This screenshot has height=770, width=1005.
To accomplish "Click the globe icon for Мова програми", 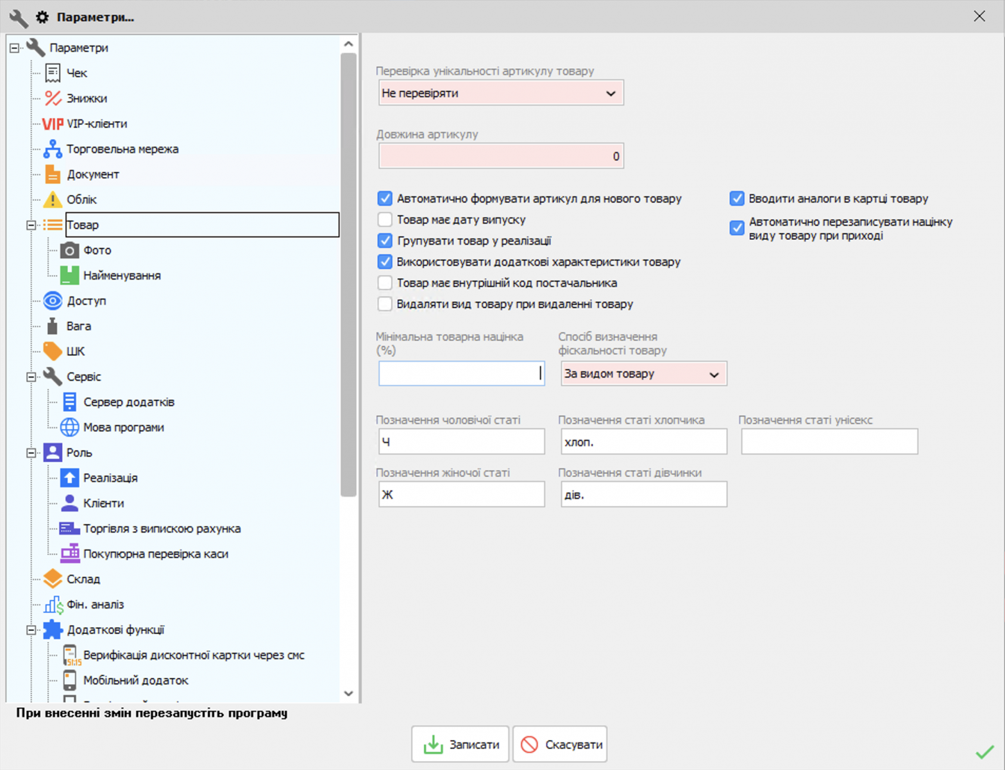I will (x=69, y=427).
